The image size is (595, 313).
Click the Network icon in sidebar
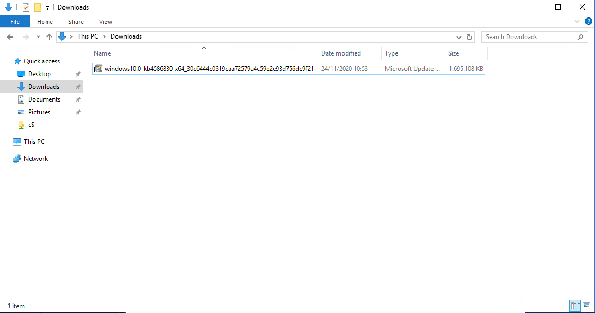pyautogui.click(x=17, y=159)
